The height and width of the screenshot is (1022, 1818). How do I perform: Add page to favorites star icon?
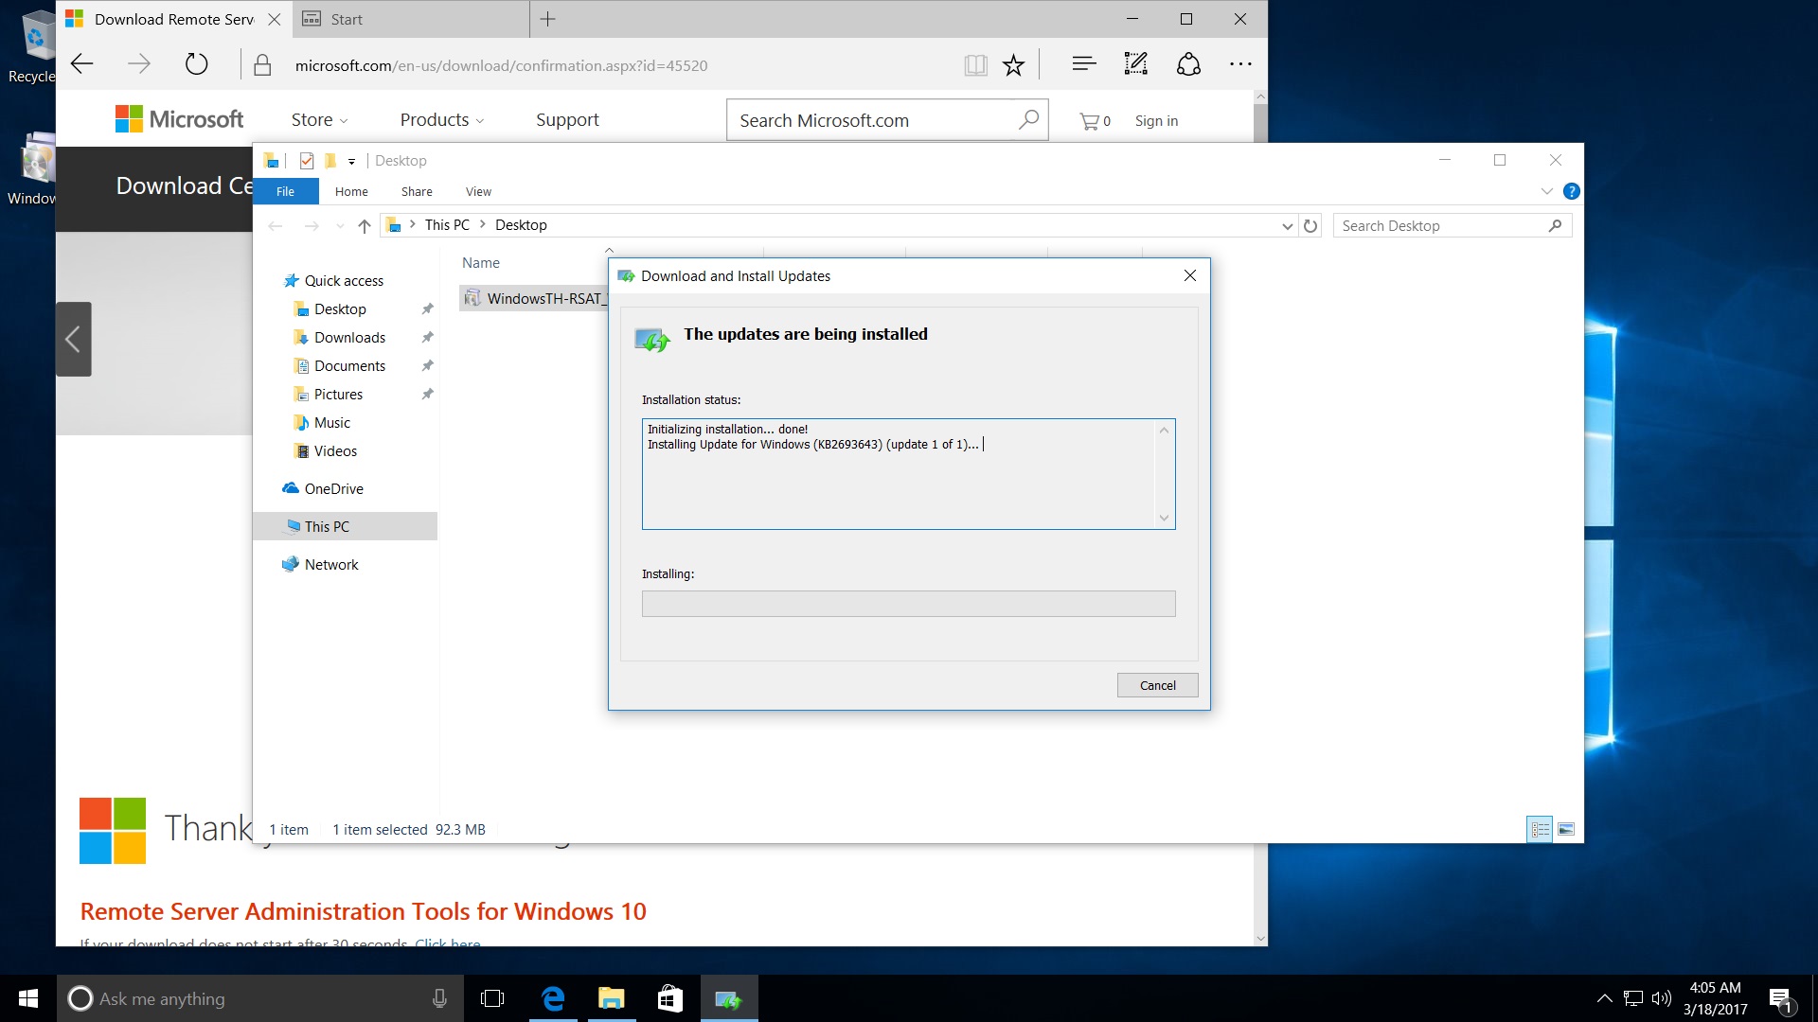1014,65
